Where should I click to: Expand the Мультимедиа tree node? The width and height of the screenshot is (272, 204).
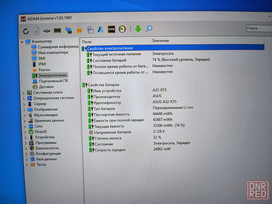24,116
